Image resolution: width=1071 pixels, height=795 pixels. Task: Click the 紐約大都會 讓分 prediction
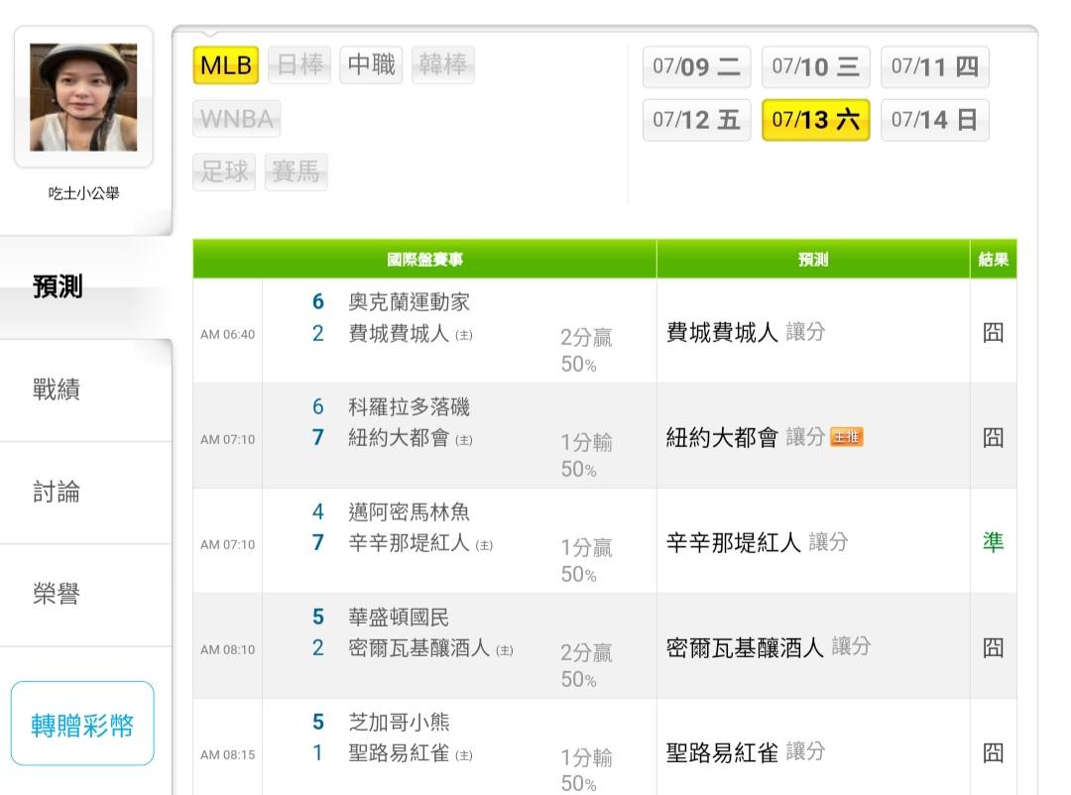(x=746, y=437)
